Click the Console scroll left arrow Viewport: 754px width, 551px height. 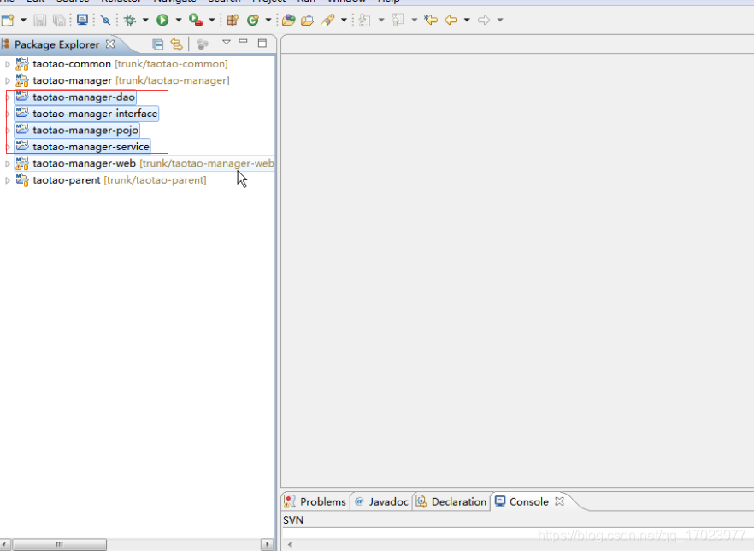(289, 544)
